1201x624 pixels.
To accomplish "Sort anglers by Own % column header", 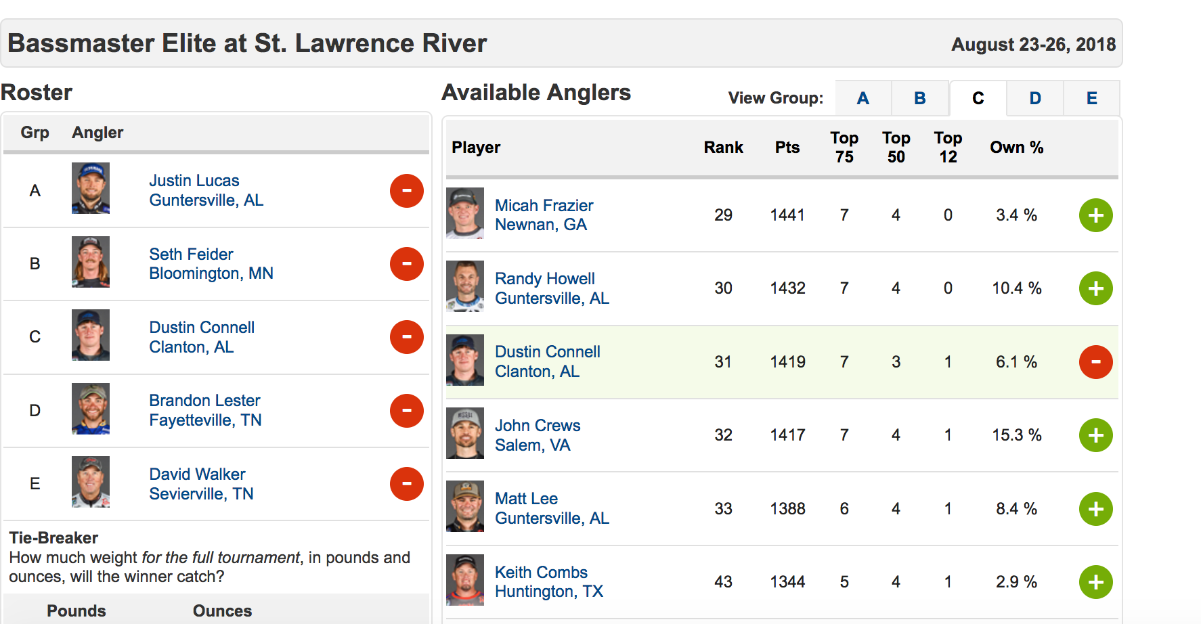I will pos(1016,148).
